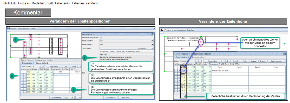Screen dimensions: 290x103
Task: Switch to Eigenschaften 2 tab in right dialog
Action: point(199,57)
